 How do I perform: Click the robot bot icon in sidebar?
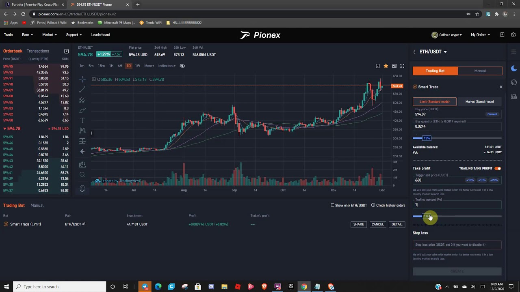point(514,97)
